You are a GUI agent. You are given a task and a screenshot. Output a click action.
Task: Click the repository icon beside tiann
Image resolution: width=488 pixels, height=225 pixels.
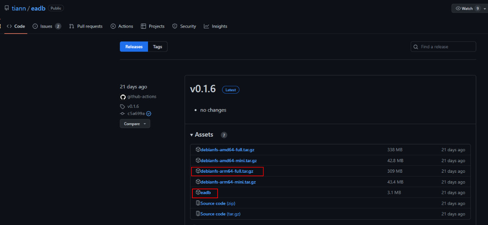point(7,9)
